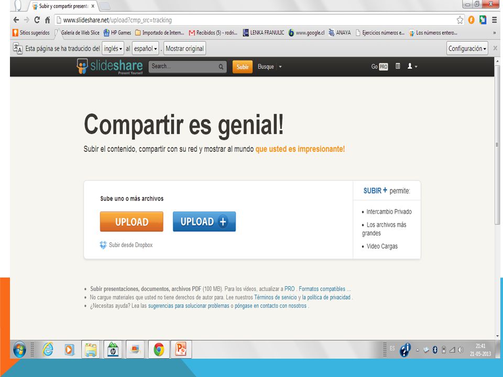503x377 pixels.
Task: Open the target language dropdown showing español
Action: tap(146, 48)
